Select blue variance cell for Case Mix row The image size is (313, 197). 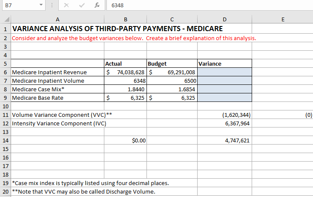click(224, 89)
